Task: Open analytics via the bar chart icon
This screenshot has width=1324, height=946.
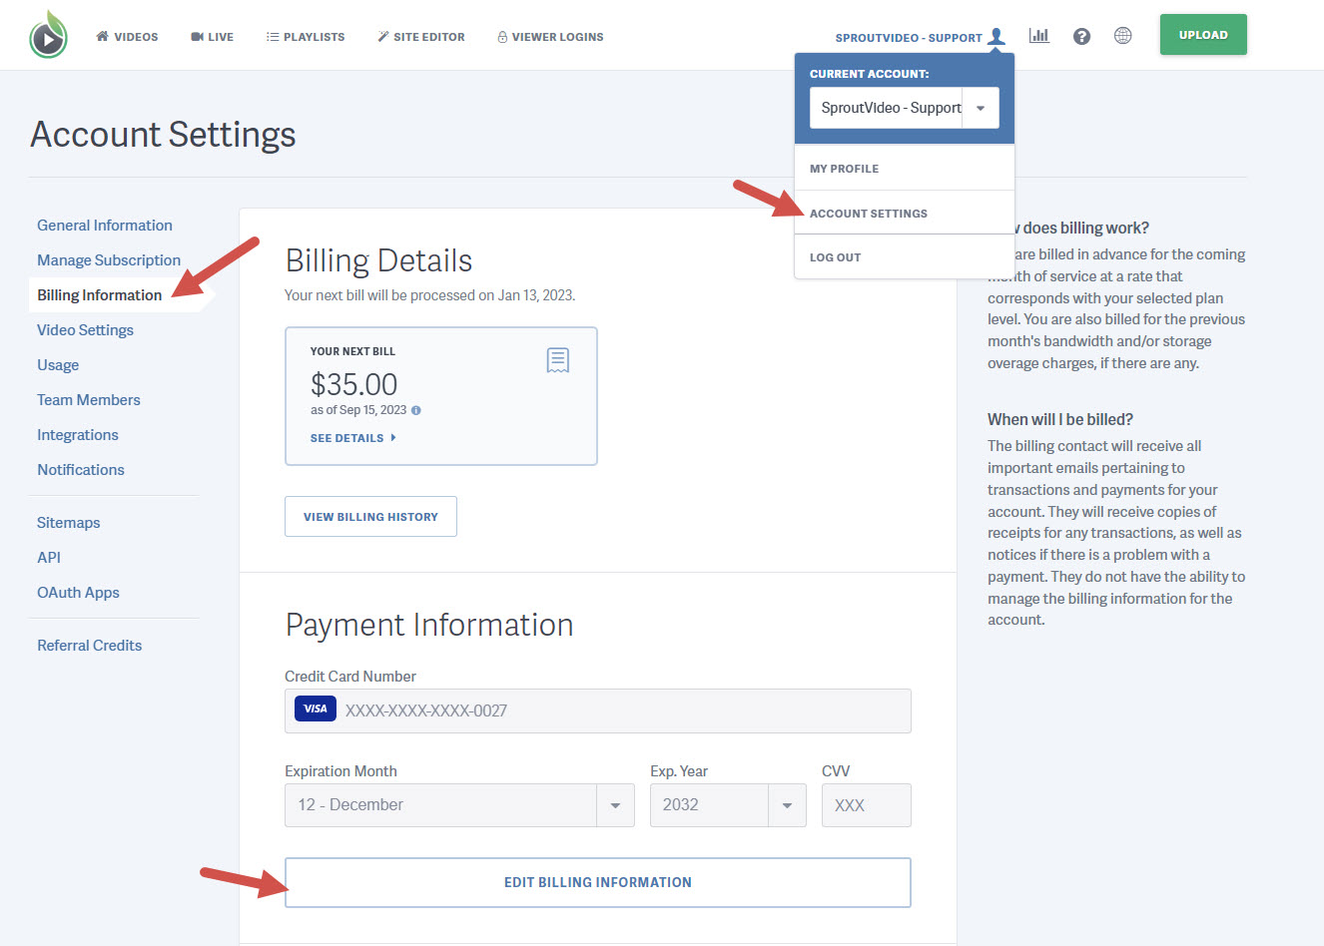Action: [1038, 35]
